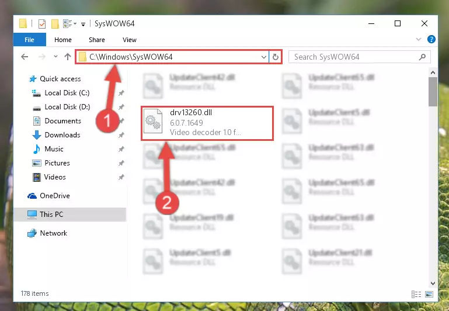Click the vertical scrollbar thumb
The width and height of the screenshot is (449, 311).
tap(433, 92)
